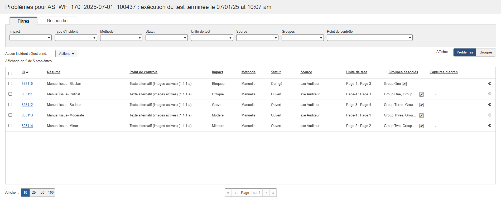Edit associated groups on issue 893113 row
Image resolution: width=501 pixels, height=201 pixels.
tap(421, 115)
